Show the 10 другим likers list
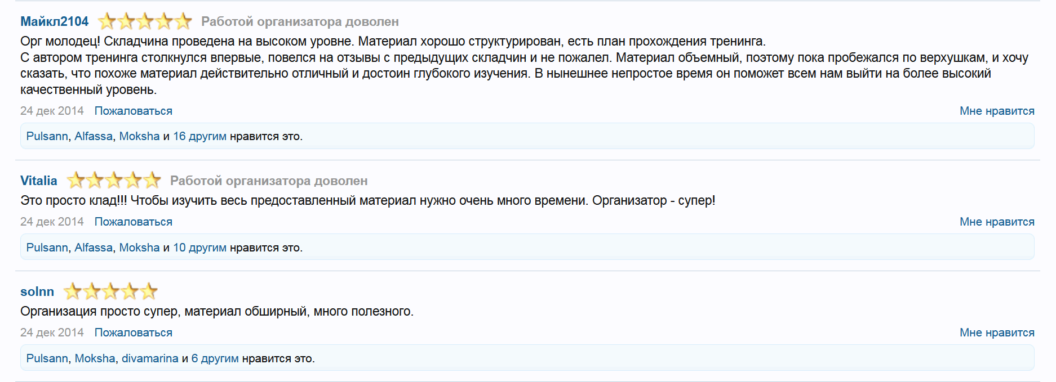 pos(199,248)
